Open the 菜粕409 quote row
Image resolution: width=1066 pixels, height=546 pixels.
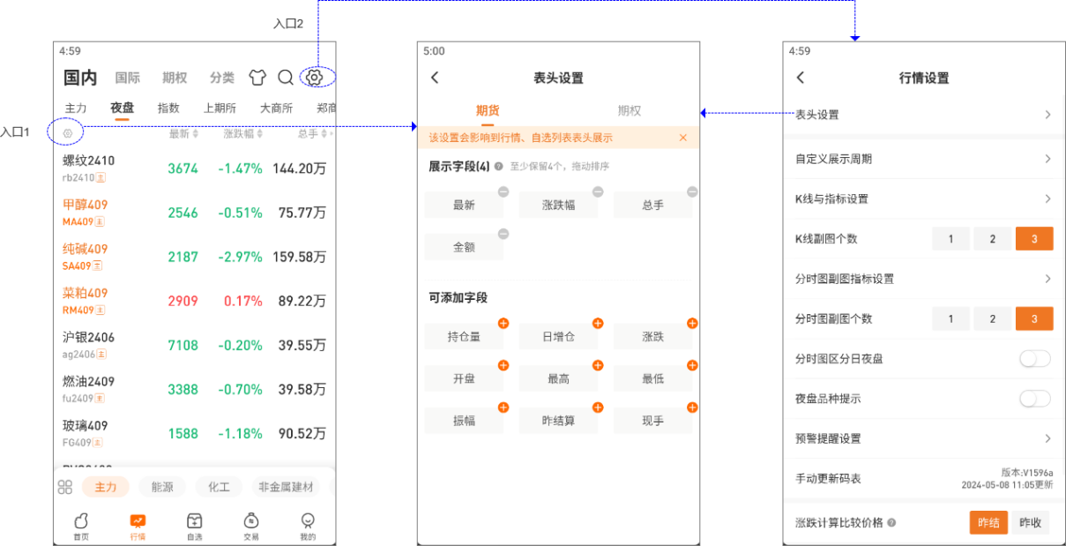pos(195,301)
